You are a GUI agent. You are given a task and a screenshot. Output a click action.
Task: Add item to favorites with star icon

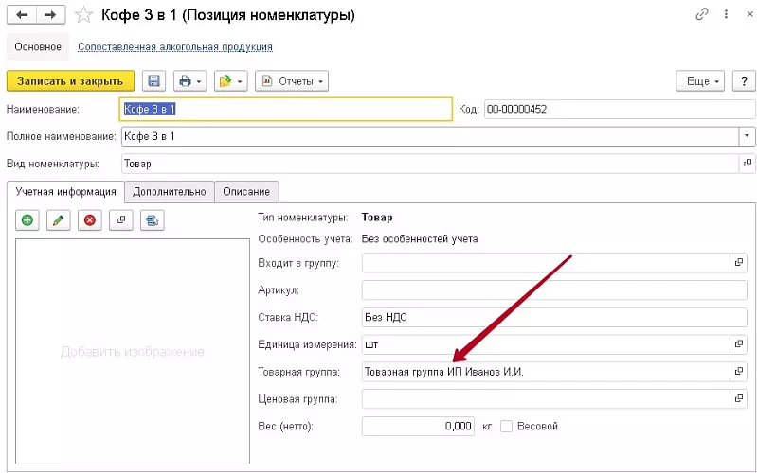click(84, 15)
